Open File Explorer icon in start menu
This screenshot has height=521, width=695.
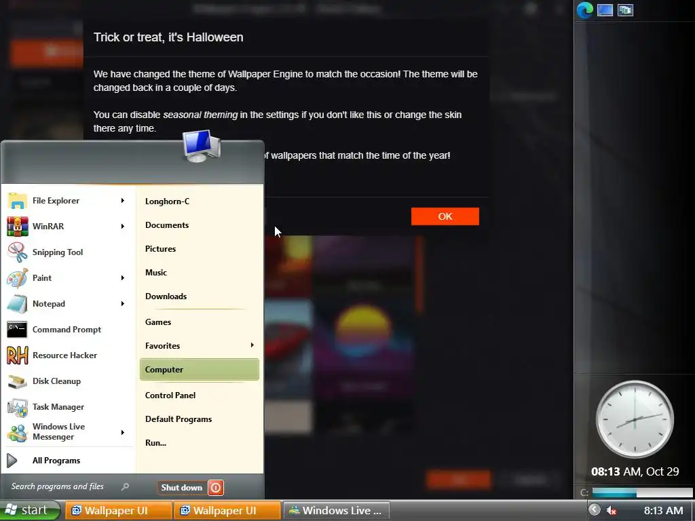point(17,201)
